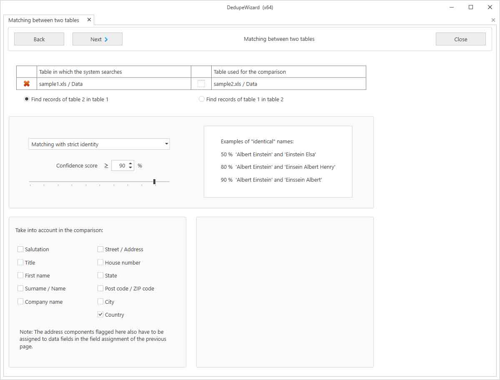500x380 pixels.
Task: Increase confidence score with the up stepper arrow
Action: 130,163
